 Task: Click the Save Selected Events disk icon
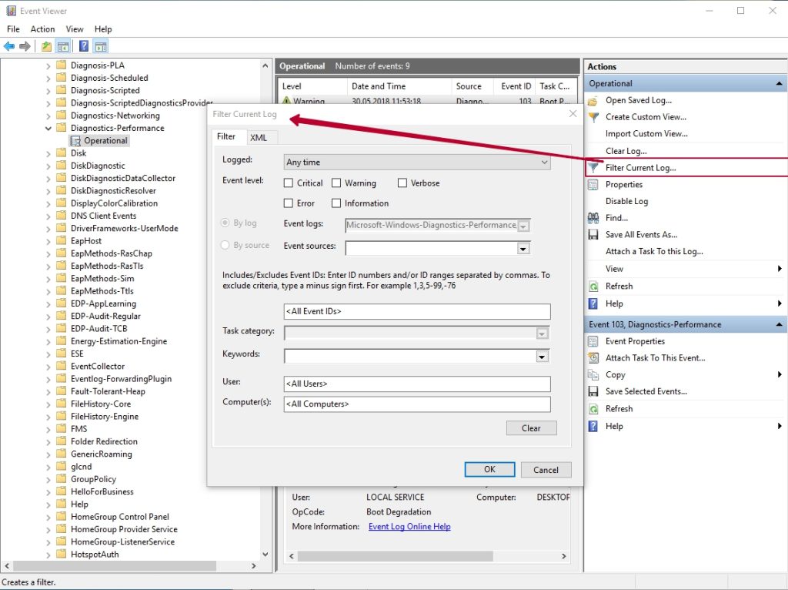(x=593, y=391)
